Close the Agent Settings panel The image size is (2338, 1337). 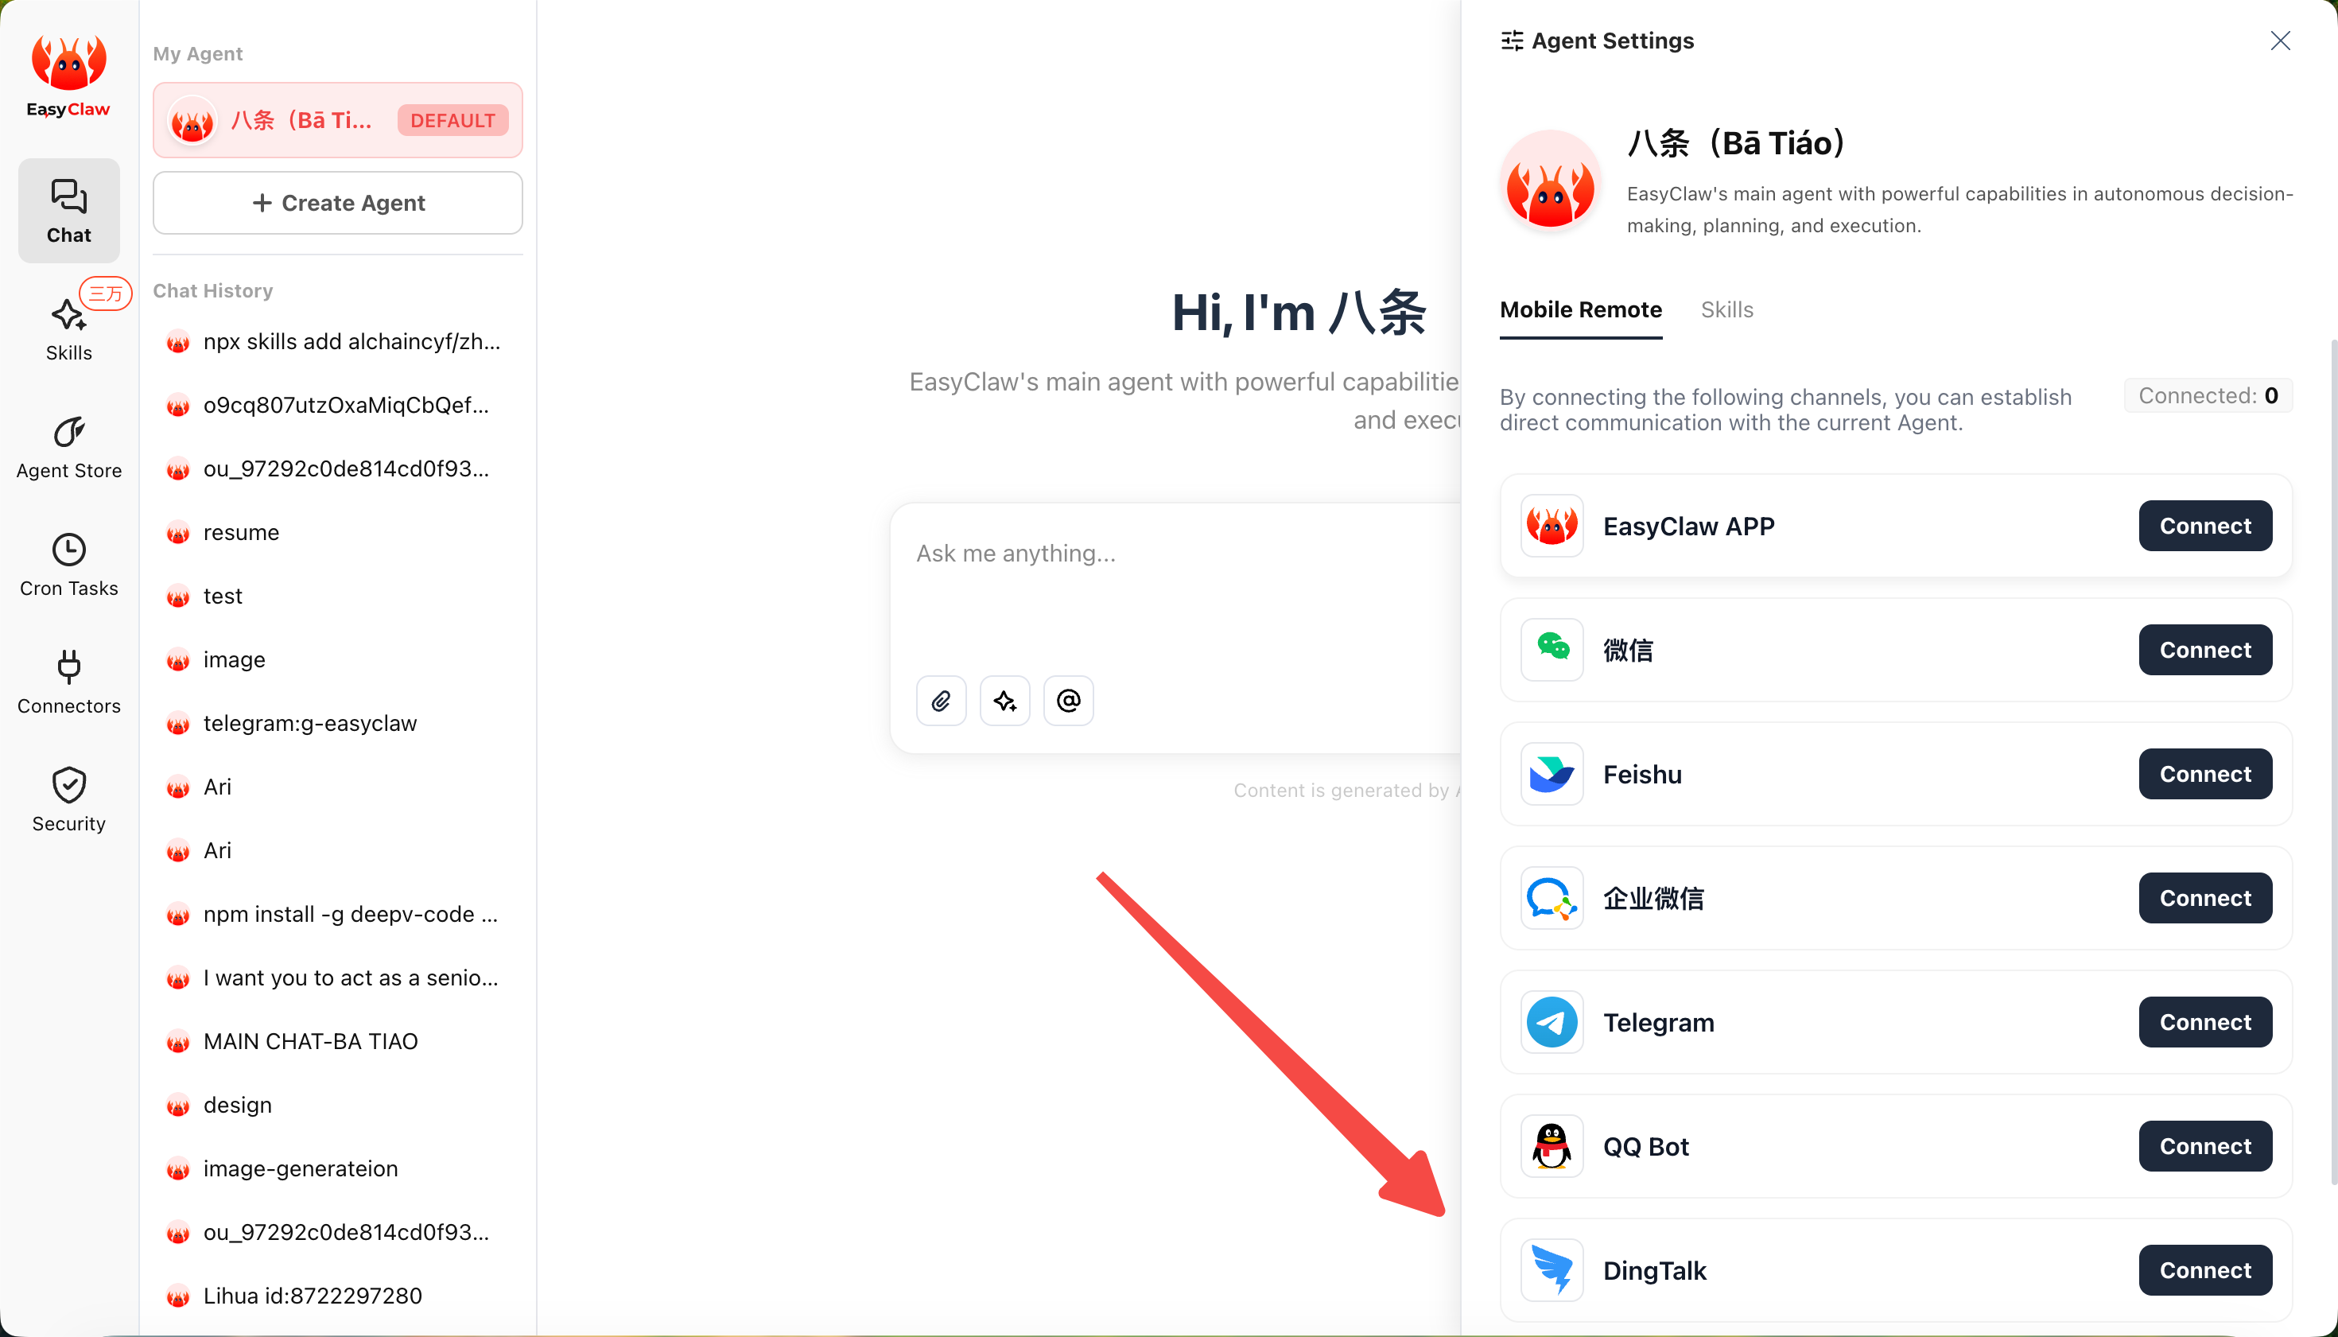[x=2280, y=41]
